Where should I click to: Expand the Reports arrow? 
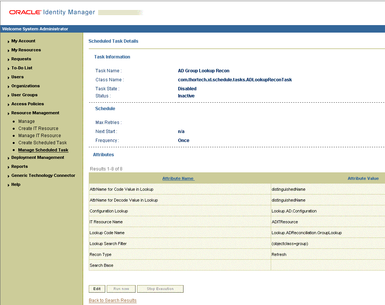pyautogui.click(x=9, y=167)
